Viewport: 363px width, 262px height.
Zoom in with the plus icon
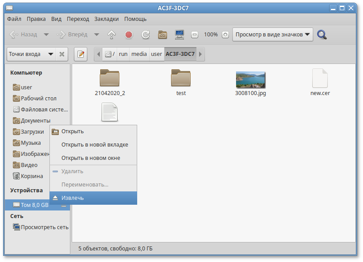click(x=225, y=35)
